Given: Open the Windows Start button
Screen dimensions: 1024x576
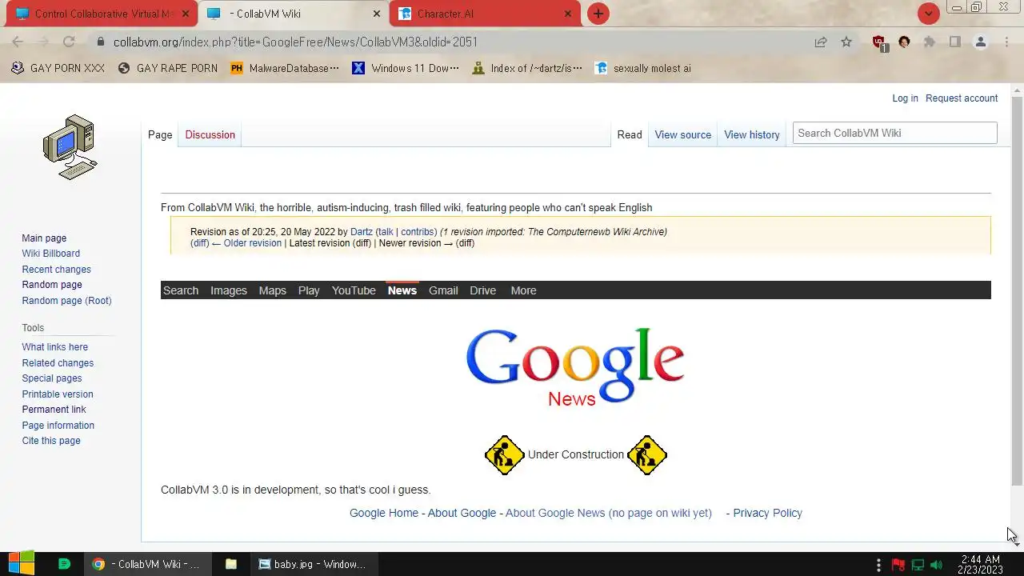Looking at the screenshot, I should 21,564.
